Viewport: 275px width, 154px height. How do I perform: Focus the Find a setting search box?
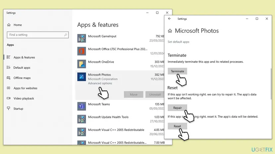pos(38,35)
